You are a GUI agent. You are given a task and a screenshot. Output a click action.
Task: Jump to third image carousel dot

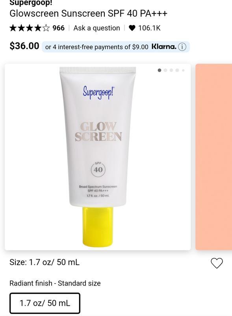[x=171, y=70]
